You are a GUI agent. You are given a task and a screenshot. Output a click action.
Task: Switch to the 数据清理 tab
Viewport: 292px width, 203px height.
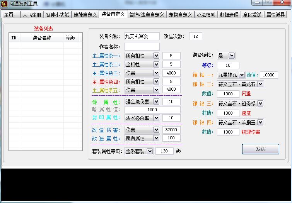(x=228, y=15)
